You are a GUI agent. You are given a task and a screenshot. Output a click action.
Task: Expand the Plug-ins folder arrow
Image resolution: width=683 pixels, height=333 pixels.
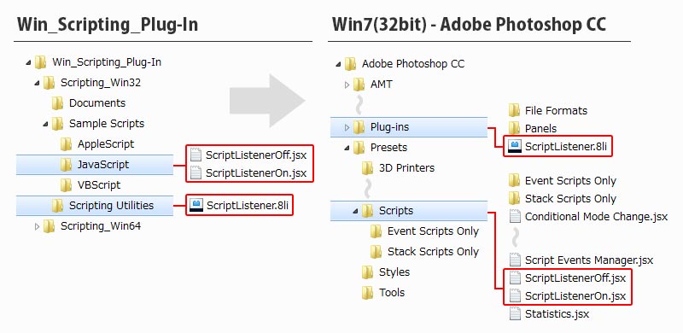pos(347,127)
